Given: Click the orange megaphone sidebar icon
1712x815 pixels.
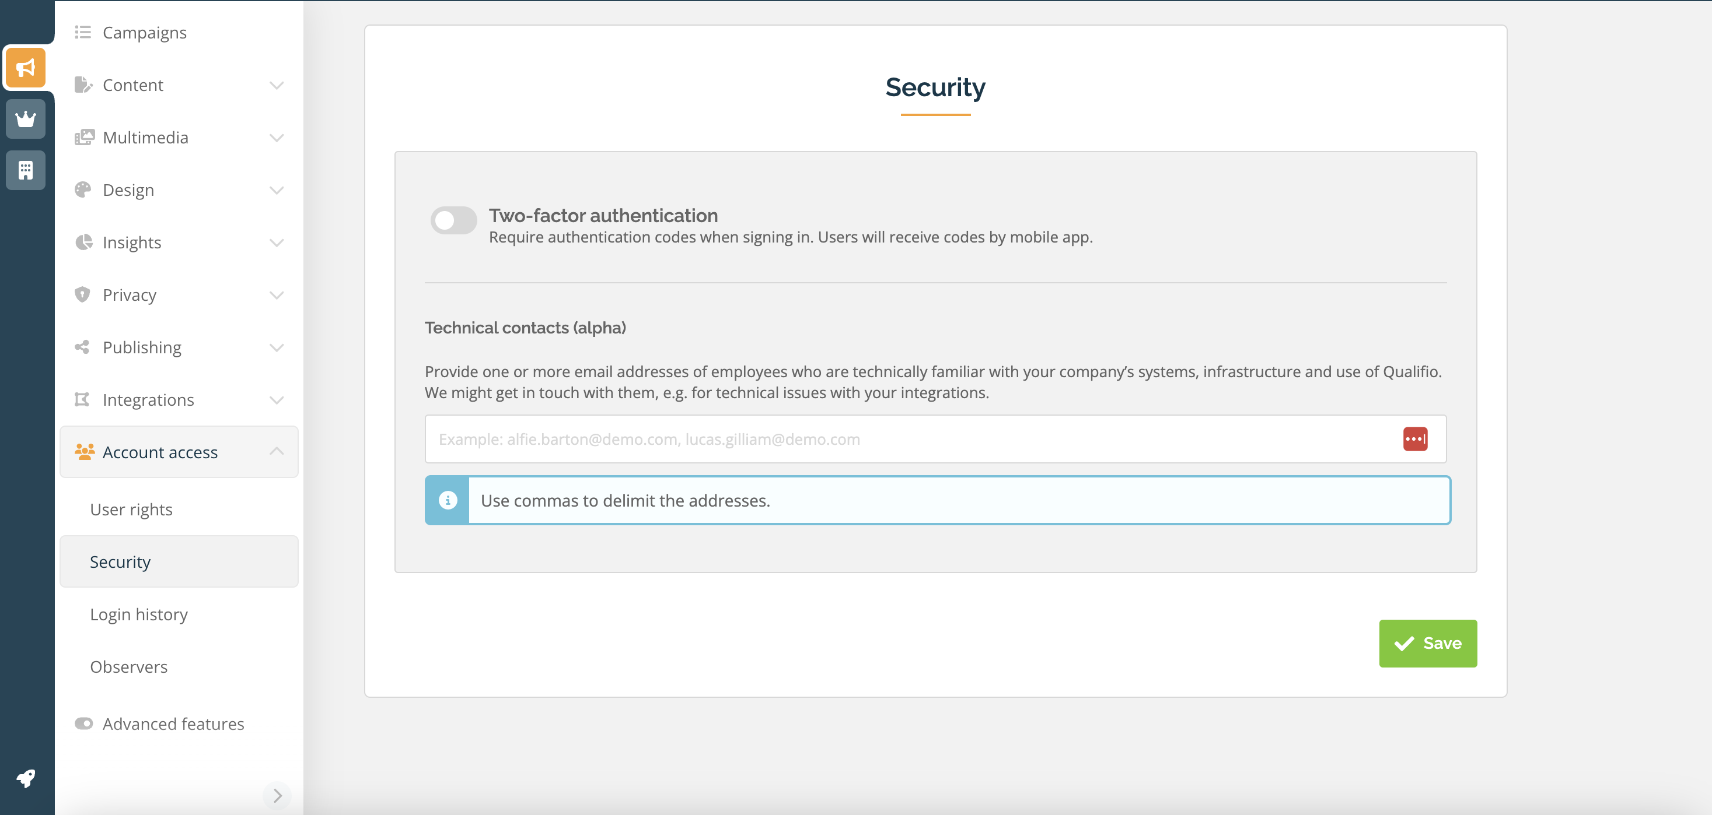Looking at the screenshot, I should [x=25, y=68].
